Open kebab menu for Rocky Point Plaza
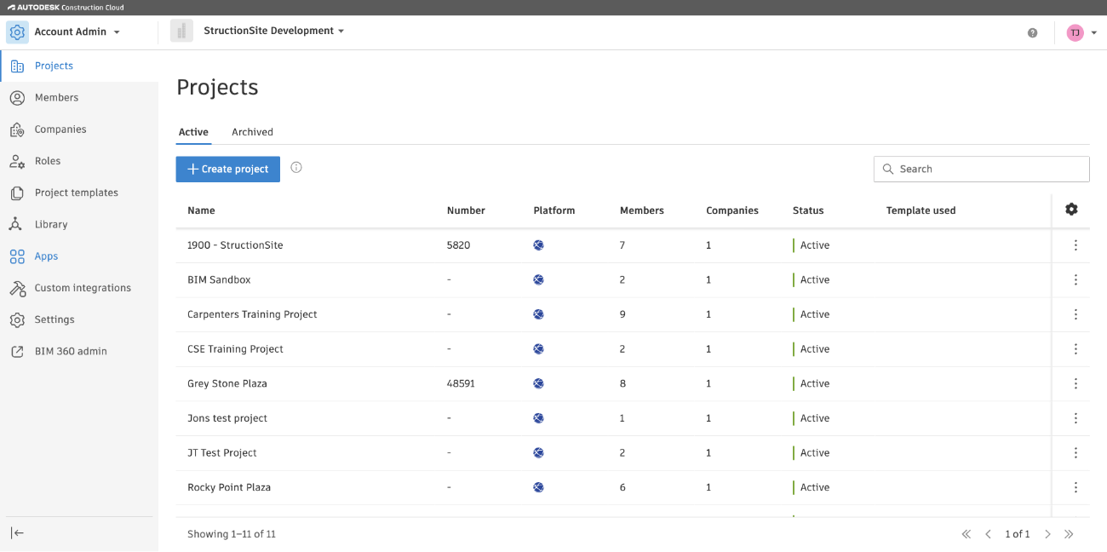Image resolution: width=1107 pixels, height=552 pixels. [x=1075, y=488]
